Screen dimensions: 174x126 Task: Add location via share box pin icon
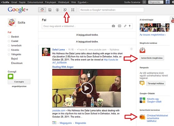pyautogui.click(x=130, y=26)
